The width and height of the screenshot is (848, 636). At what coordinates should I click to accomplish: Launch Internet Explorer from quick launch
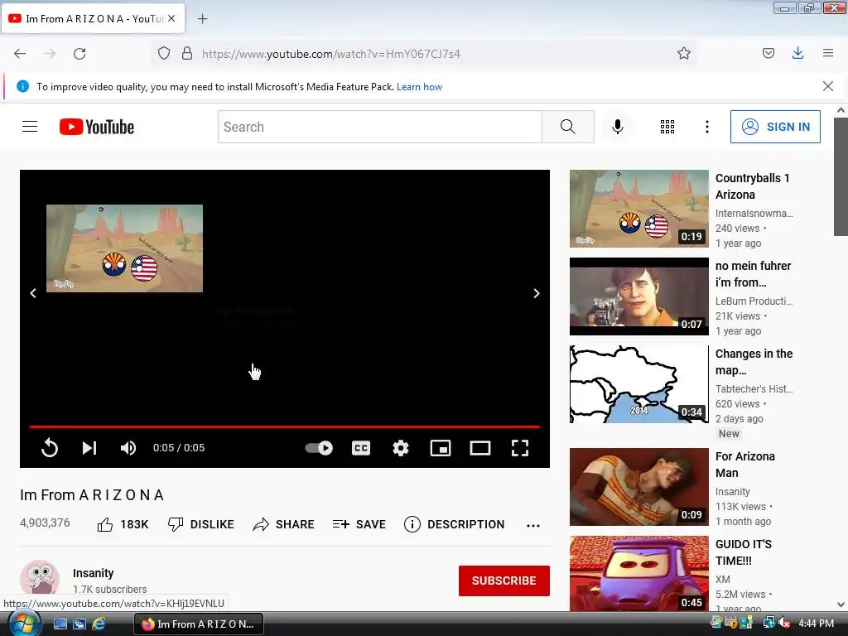pos(99,624)
